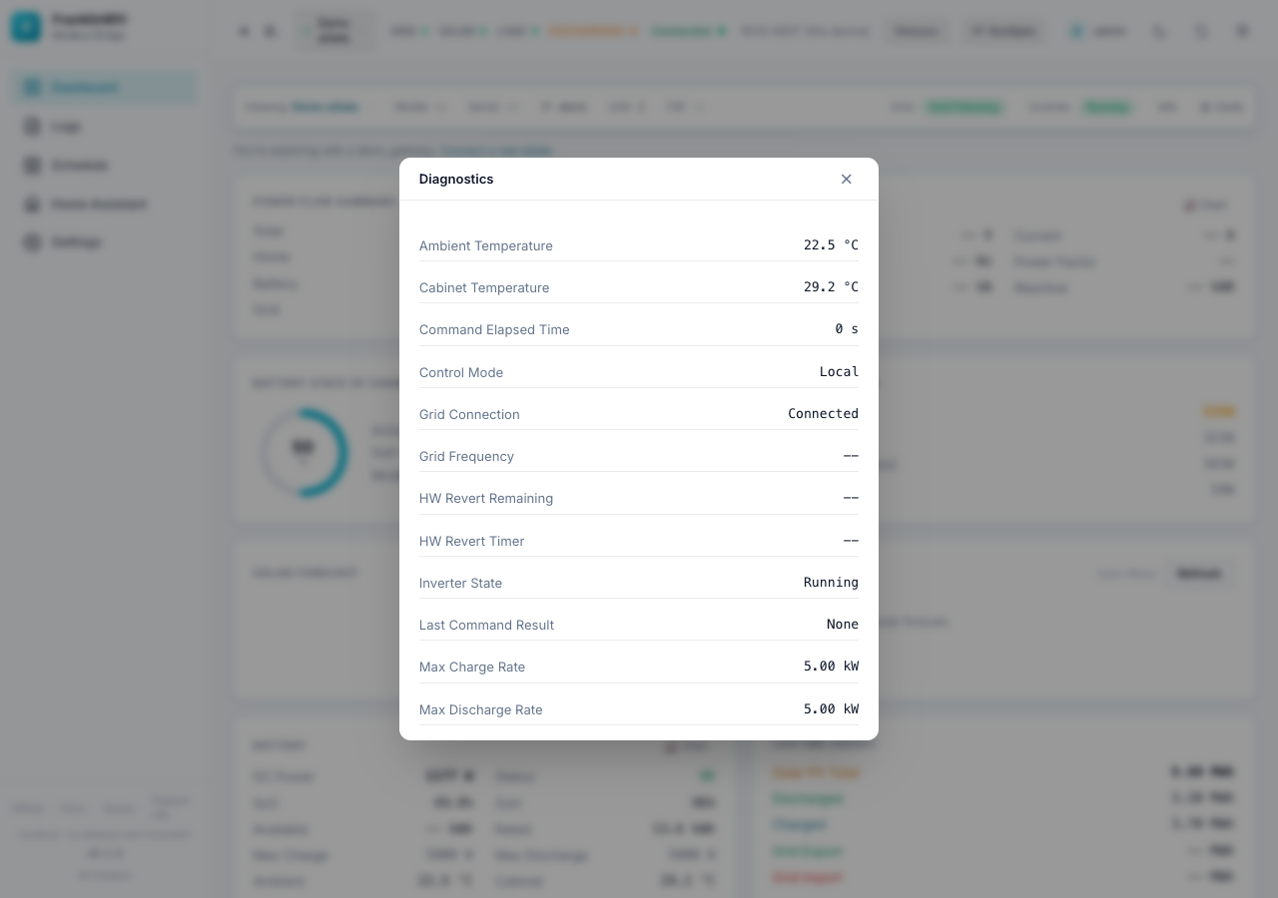Click the Local control mode value

pyautogui.click(x=839, y=371)
